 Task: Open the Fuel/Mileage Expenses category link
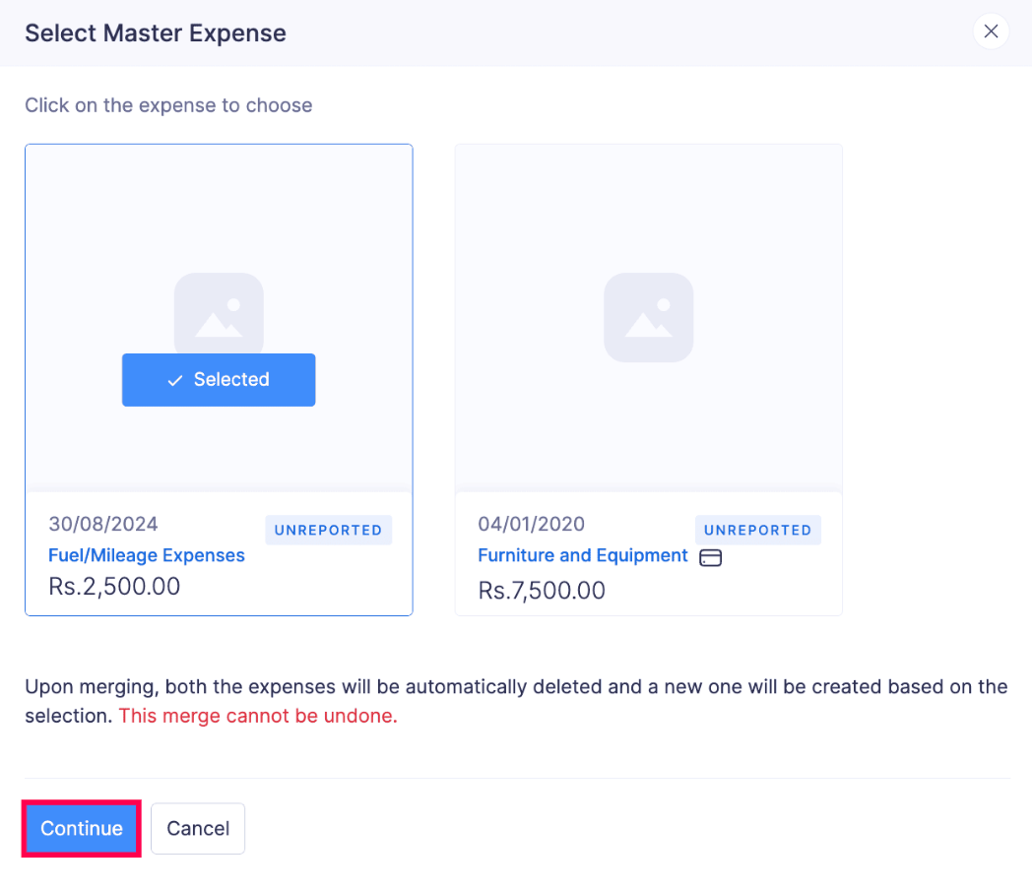(x=146, y=555)
